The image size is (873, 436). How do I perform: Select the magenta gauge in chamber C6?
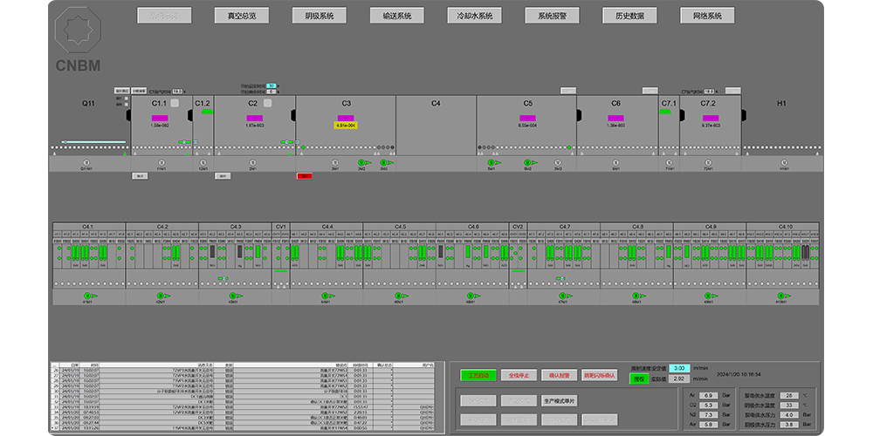pyautogui.click(x=615, y=118)
